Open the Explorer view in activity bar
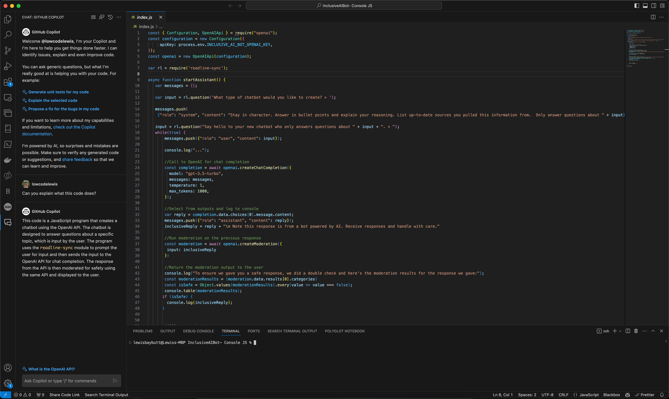 pyautogui.click(x=8, y=19)
